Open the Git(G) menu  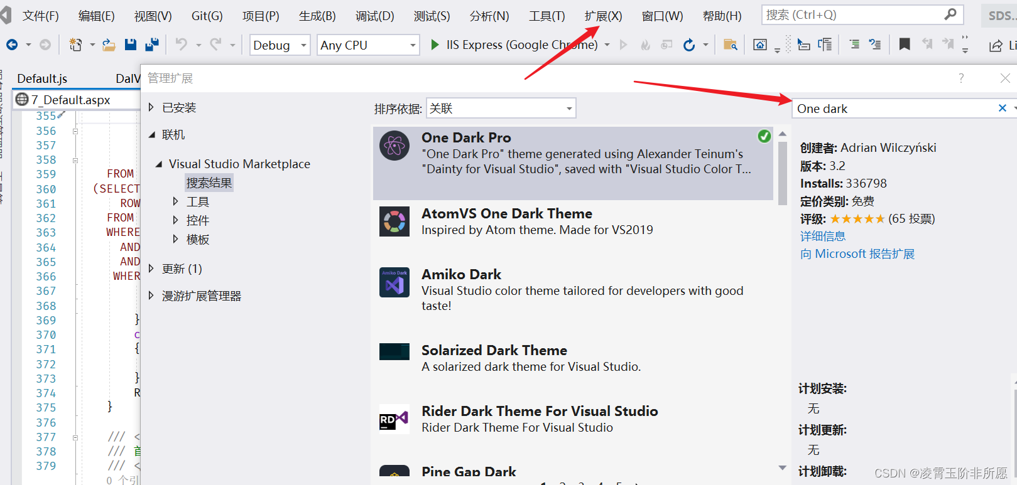[x=207, y=16]
